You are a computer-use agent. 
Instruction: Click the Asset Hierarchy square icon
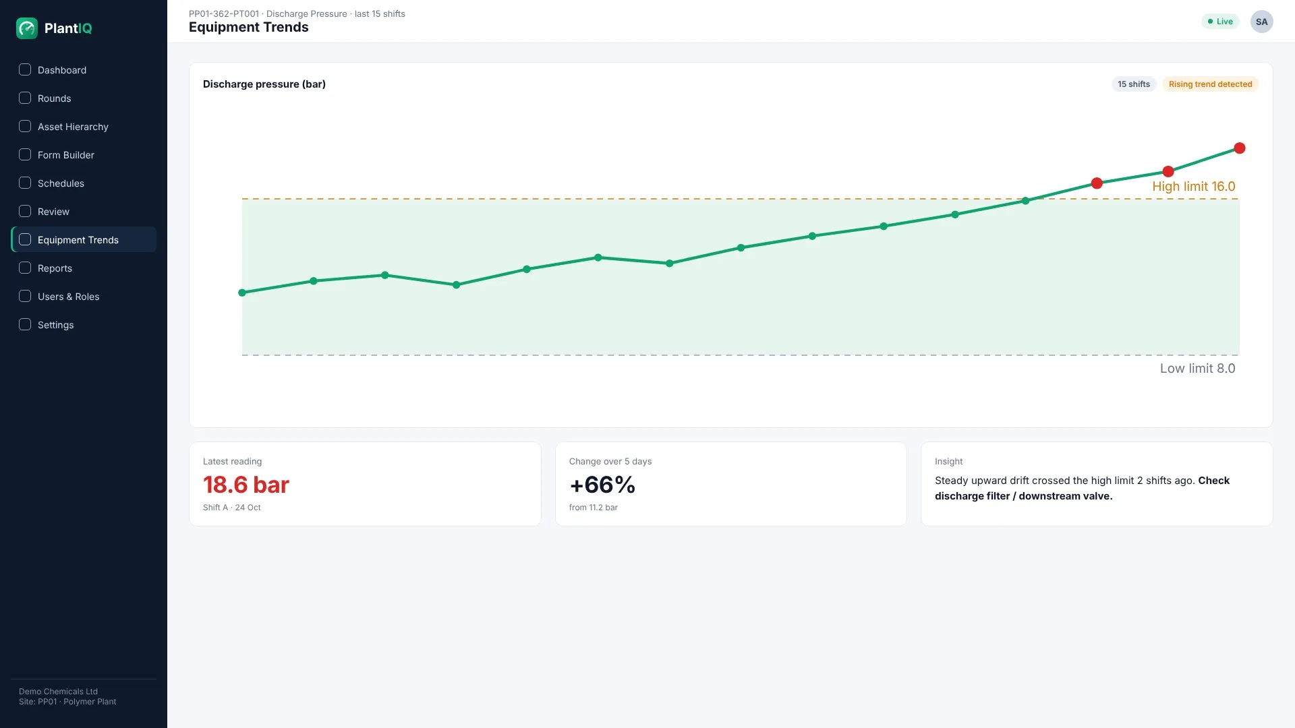point(25,126)
